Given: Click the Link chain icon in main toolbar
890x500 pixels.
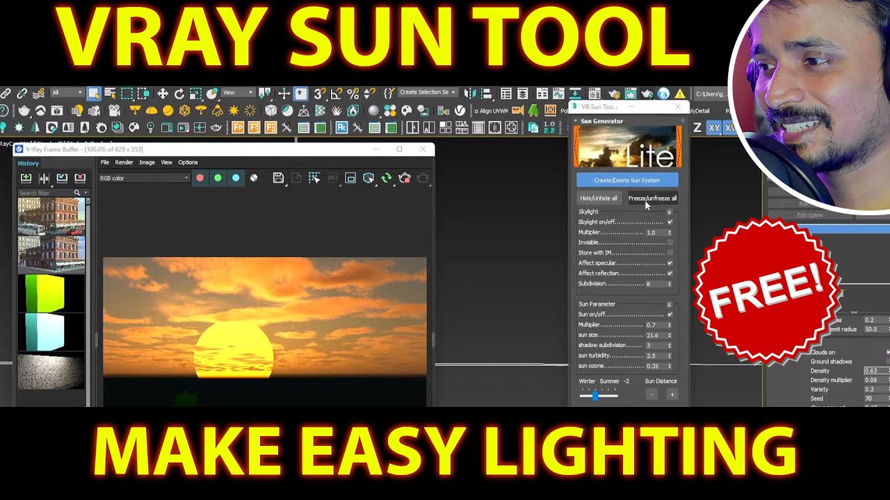Looking at the screenshot, I should coord(6,93).
